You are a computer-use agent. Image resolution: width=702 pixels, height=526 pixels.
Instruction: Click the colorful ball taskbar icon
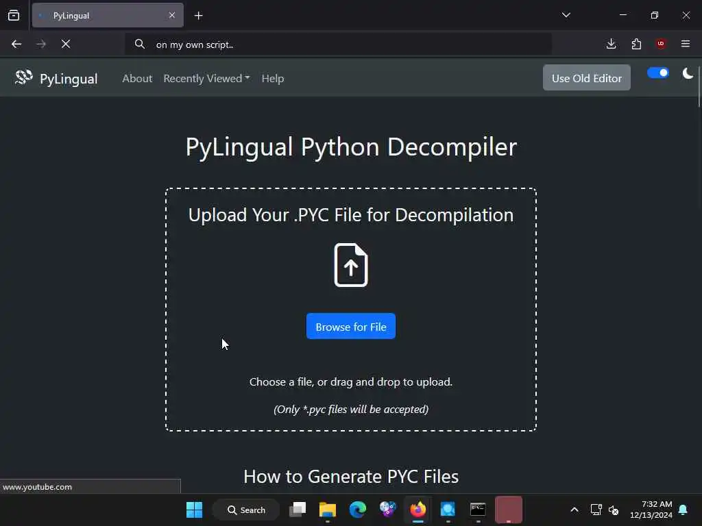(x=388, y=510)
